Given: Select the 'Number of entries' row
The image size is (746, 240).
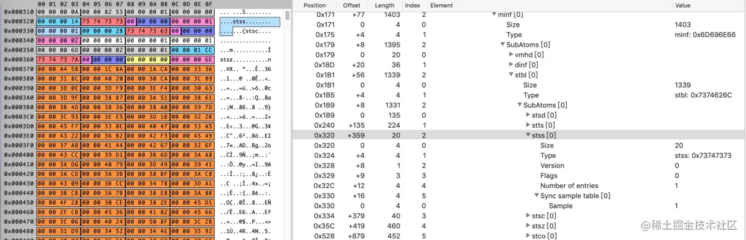Looking at the screenshot, I should point(519,185).
